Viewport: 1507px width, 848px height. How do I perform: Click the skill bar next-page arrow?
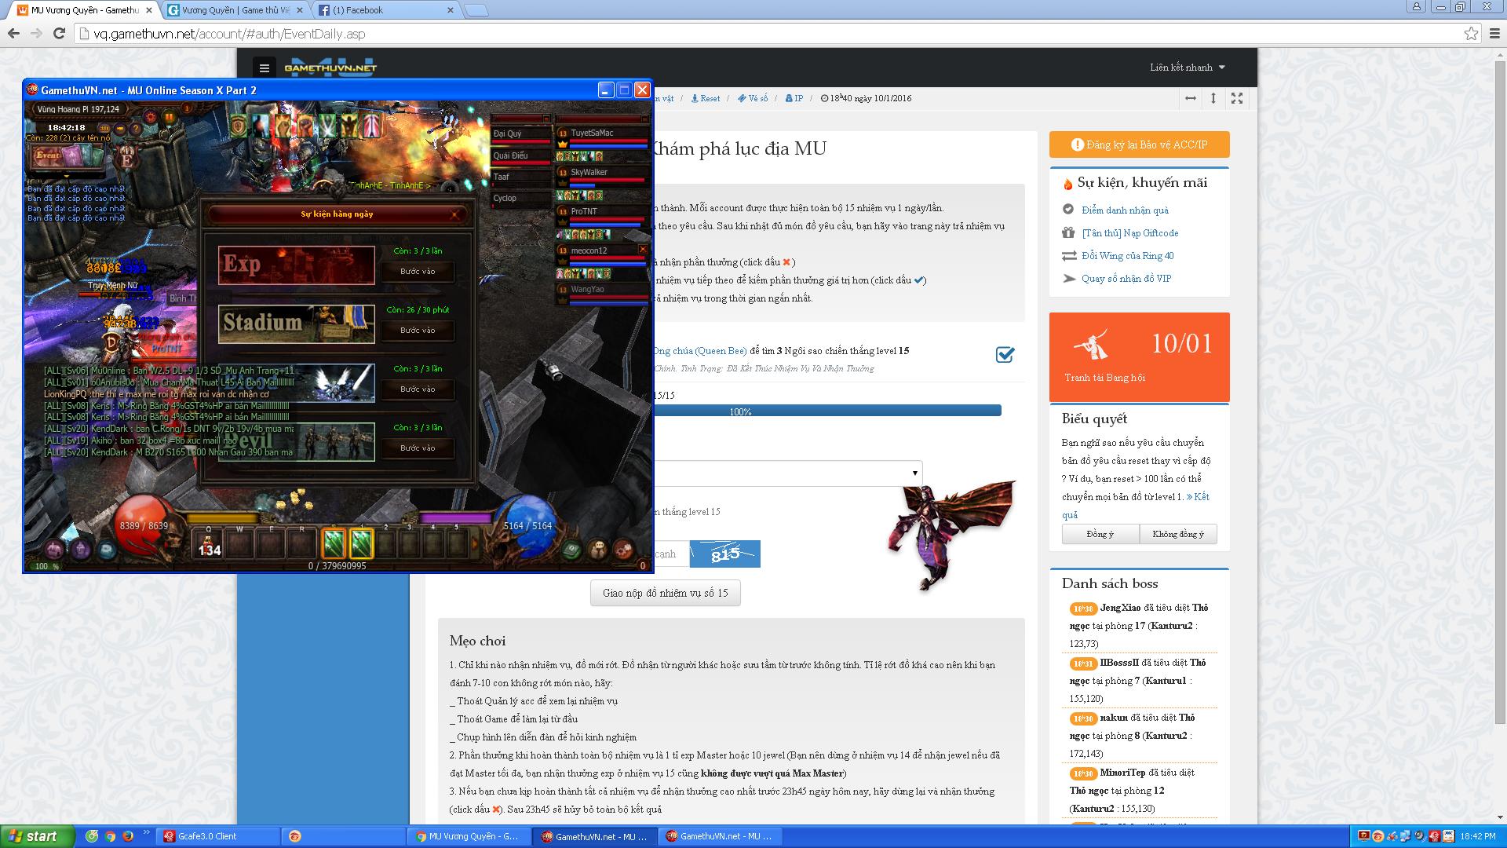(x=475, y=543)
